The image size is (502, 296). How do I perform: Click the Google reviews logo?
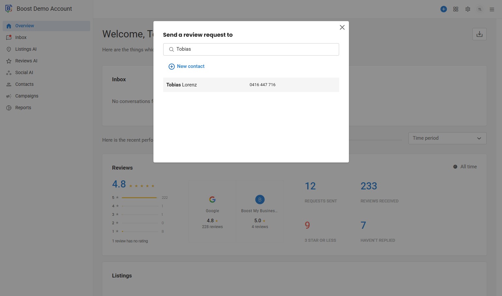212,199
